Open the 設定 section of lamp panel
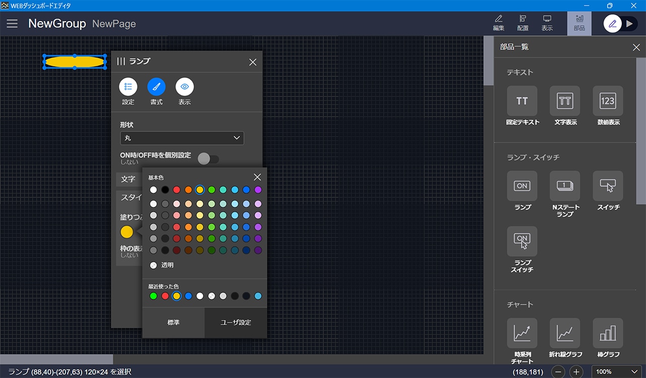646x378 pixels. [128, 87]
